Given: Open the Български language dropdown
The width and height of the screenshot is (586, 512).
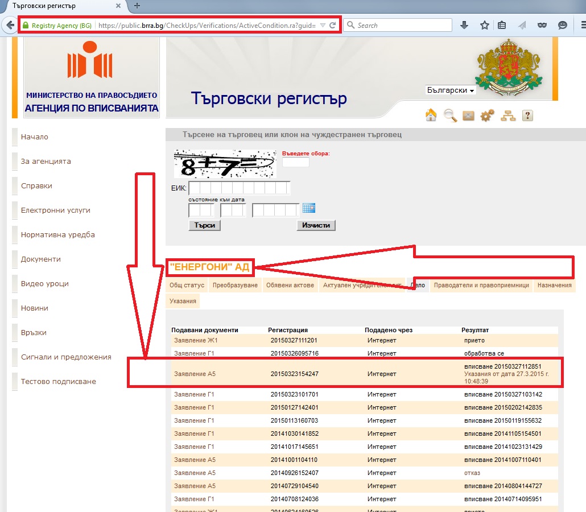Looking at the screenshot, I should coord(451,90).
